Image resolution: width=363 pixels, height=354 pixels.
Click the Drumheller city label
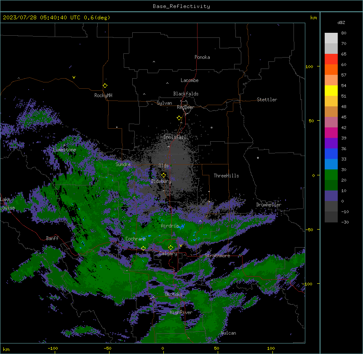click(x=269, y=205)
